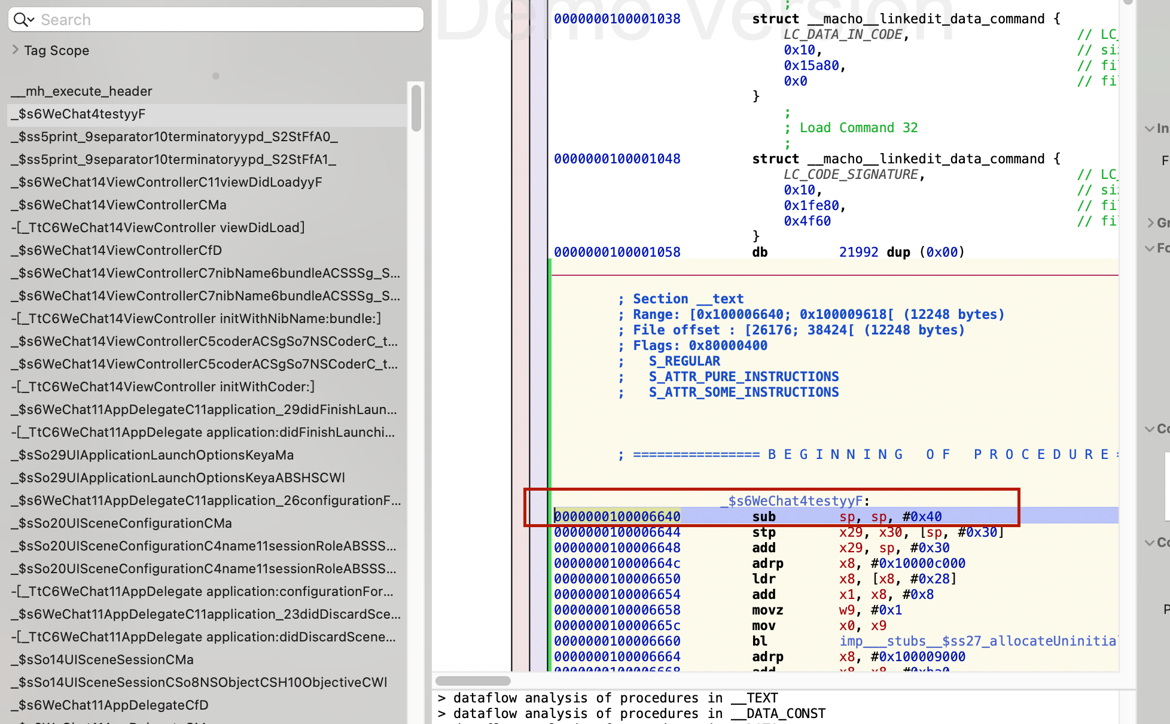This screenshot has width=1170, height=724.
Task: Click the Section __text header comment
Action: pyautogui.click(x=688, y=299)
